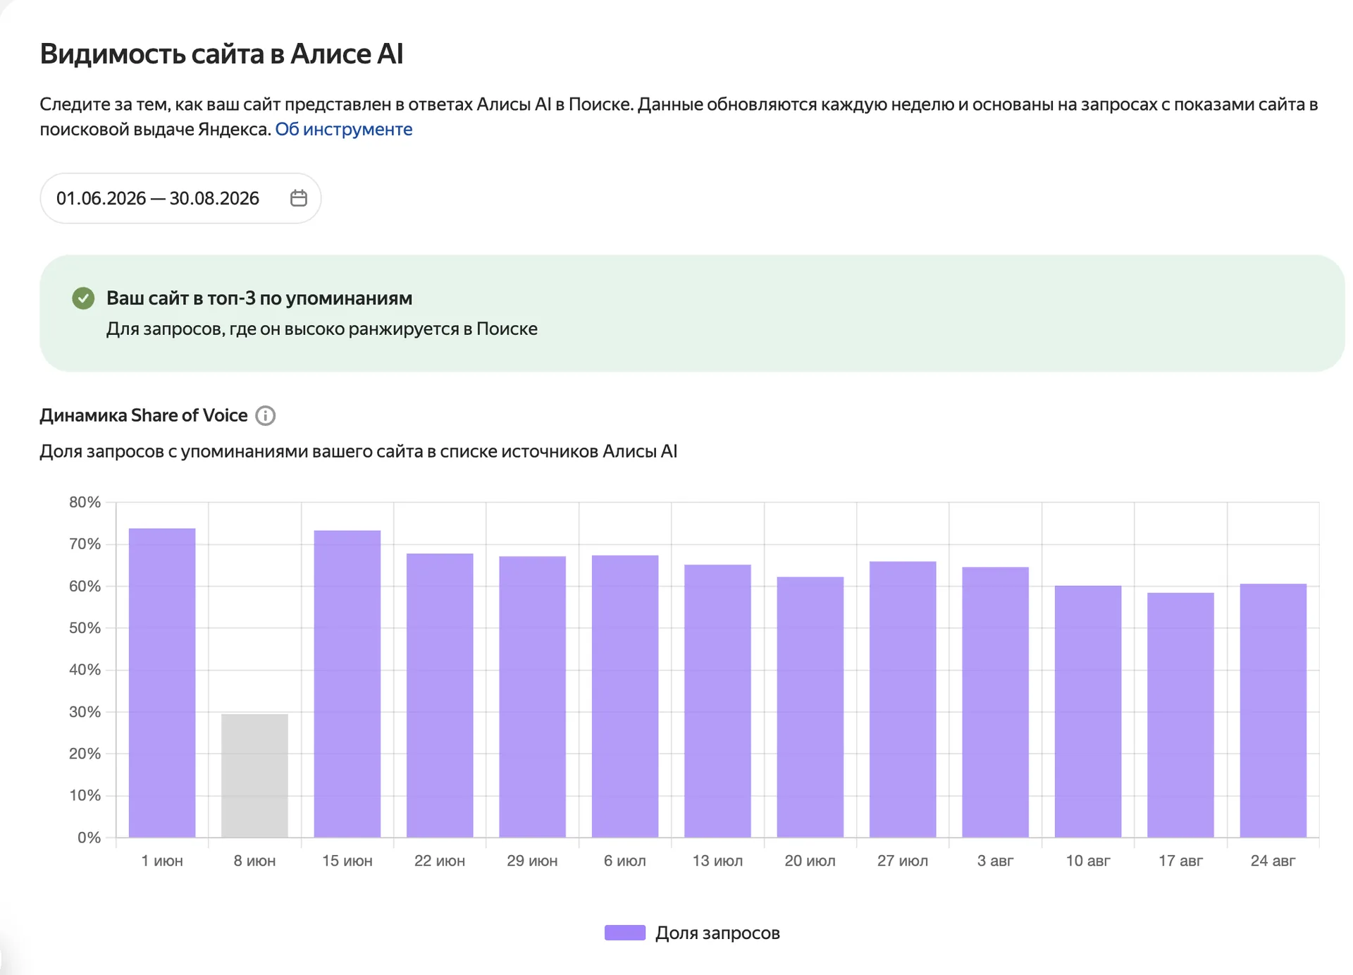
Task: Select the bar for 6 июл
Action: coord(625,697)
